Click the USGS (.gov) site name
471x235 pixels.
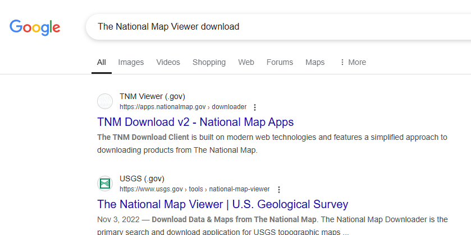point(142,178)
